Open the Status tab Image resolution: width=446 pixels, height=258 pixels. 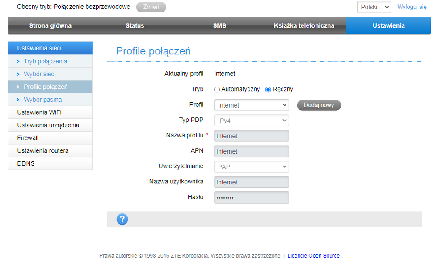click(x=135, y=26)
